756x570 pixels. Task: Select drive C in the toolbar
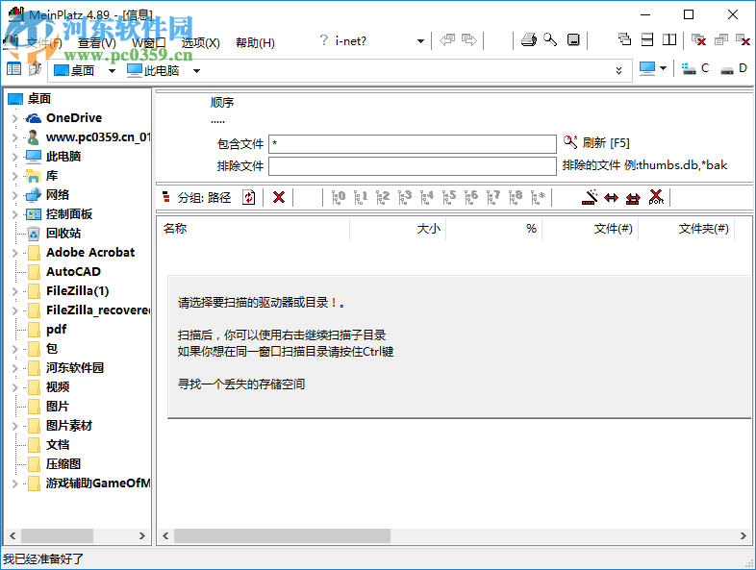click(x=695, y=68)
